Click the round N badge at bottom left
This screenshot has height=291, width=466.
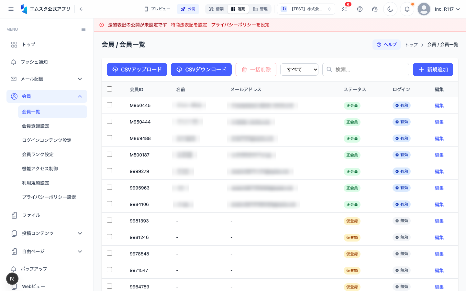12,279
